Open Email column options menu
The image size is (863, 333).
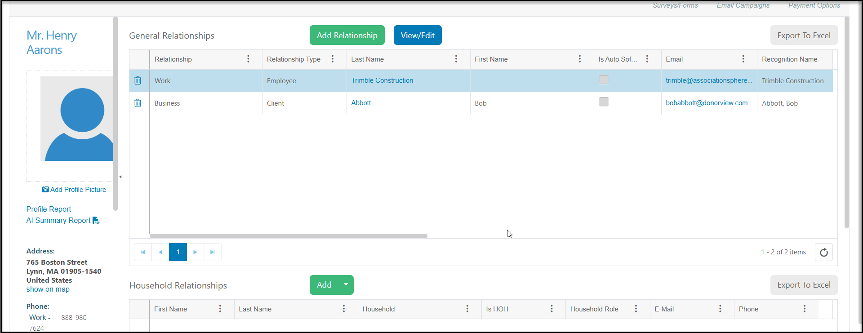743,59
